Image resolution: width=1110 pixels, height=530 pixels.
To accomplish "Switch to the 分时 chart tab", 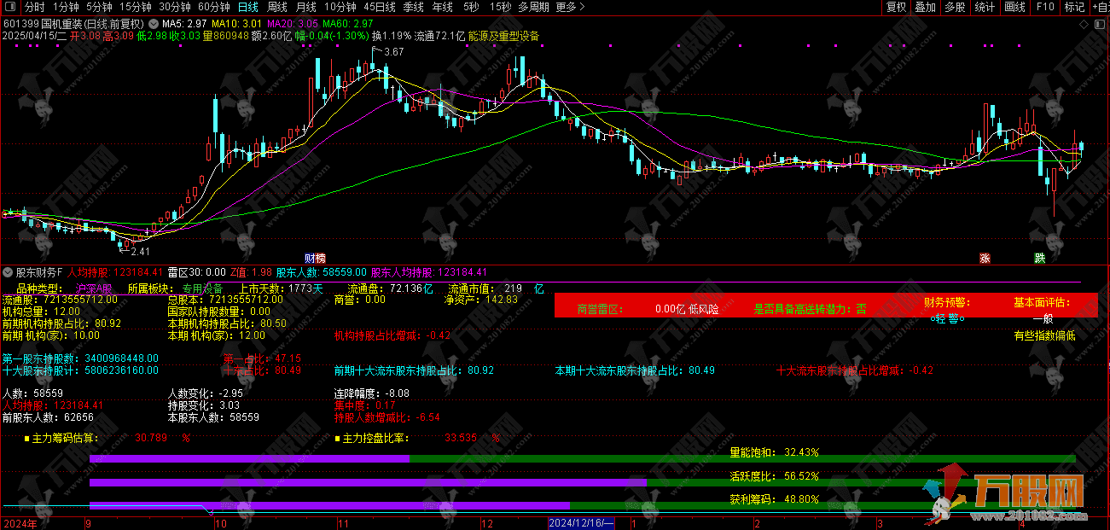I will [34, 7].
